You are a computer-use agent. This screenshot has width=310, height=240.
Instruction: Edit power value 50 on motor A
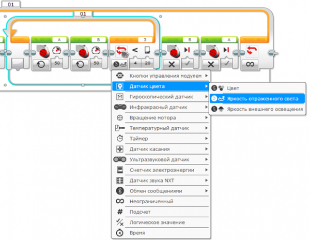point(57,63)
